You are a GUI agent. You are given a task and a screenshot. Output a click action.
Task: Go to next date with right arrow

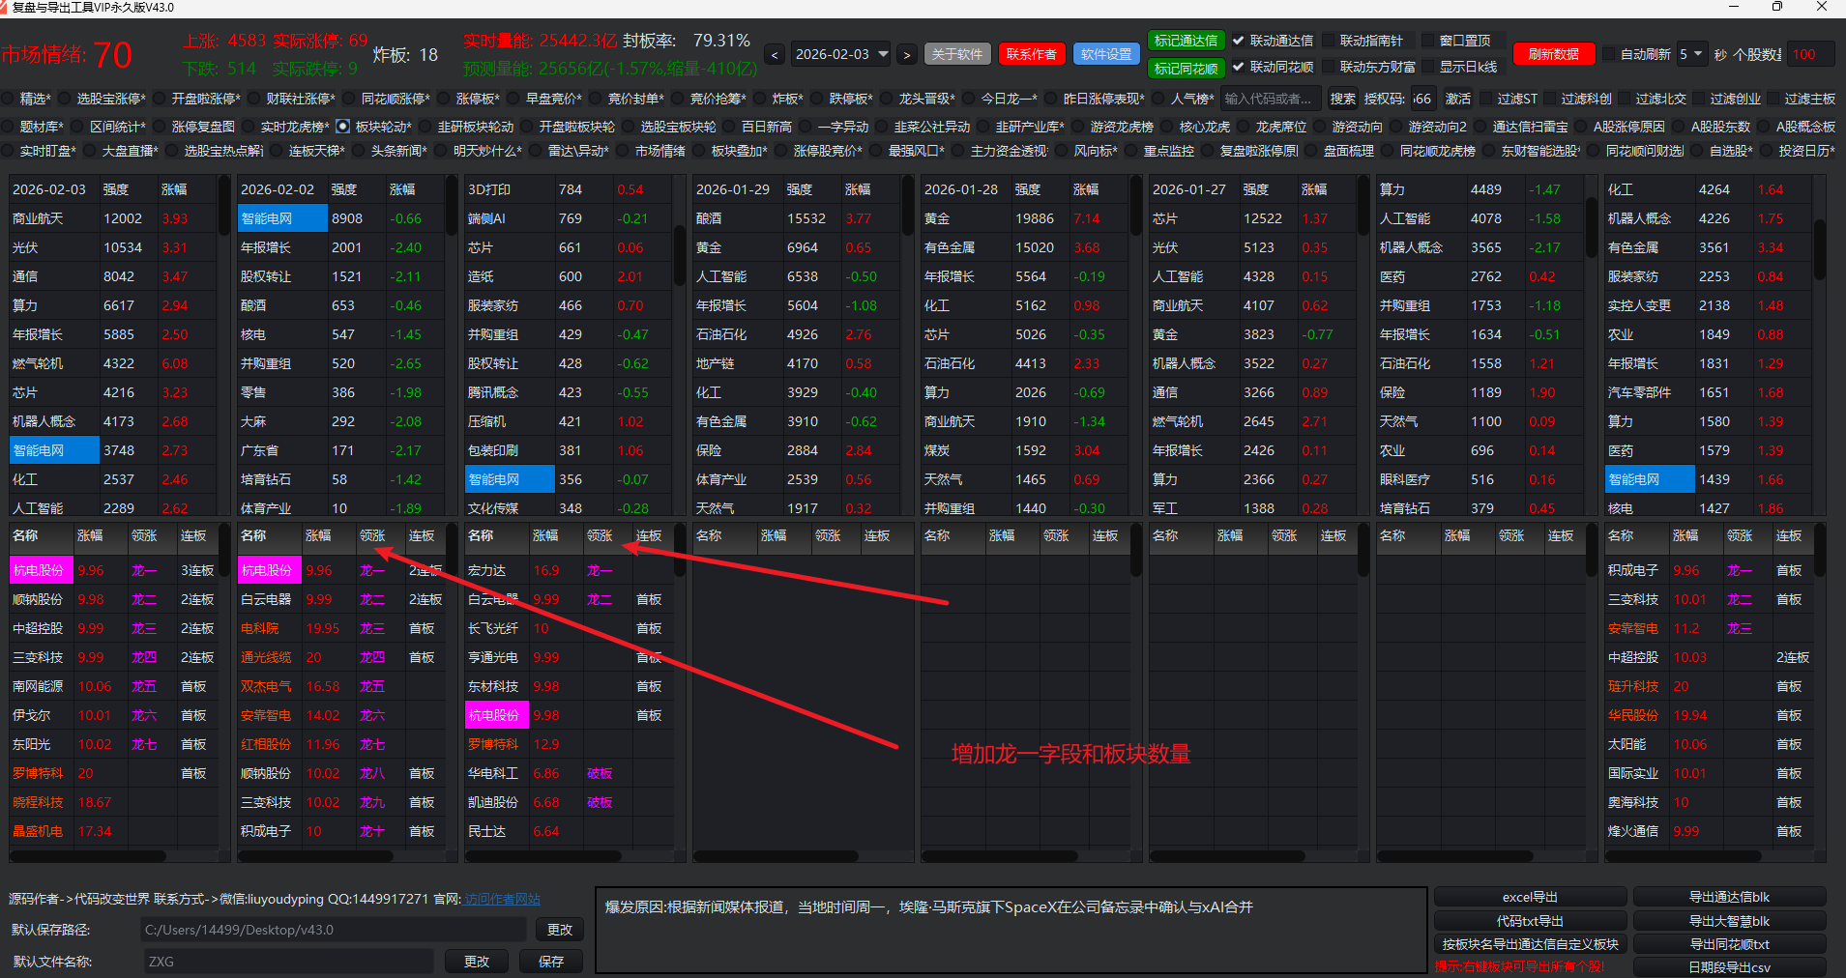(x=906, y=55)
